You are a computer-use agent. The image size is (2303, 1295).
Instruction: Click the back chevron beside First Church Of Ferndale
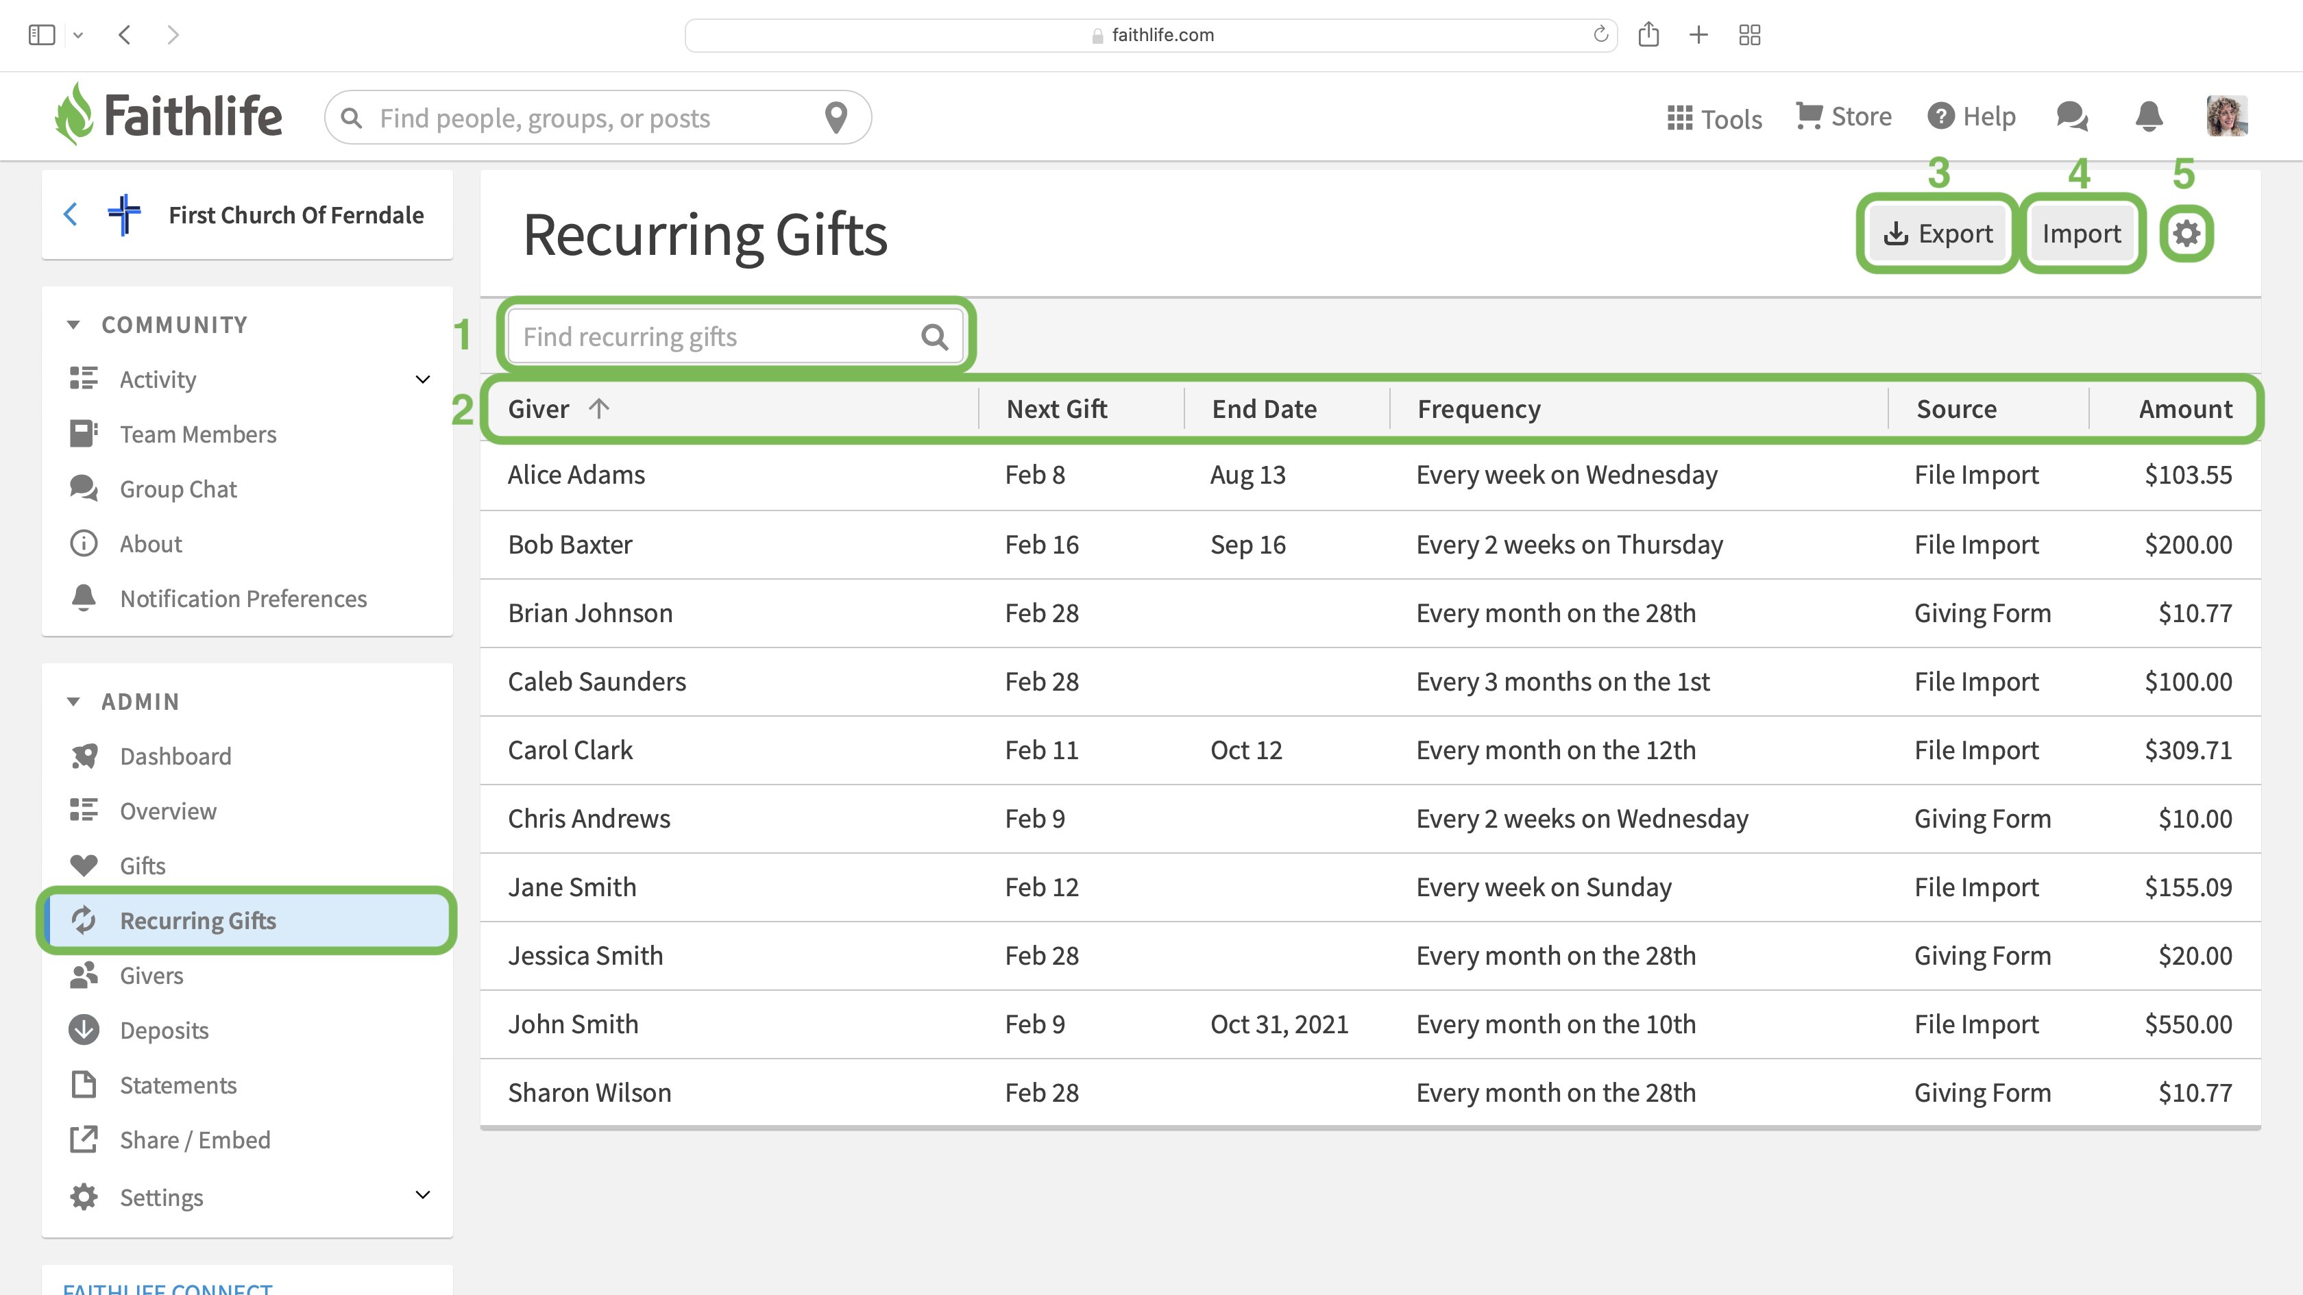click(71, 214)
